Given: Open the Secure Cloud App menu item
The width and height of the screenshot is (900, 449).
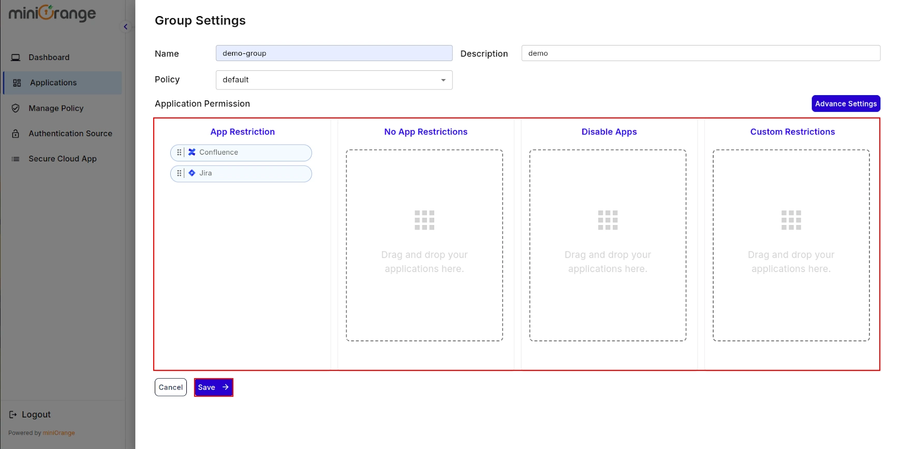Looking at the screenshot, I should [x=62, y=159].
